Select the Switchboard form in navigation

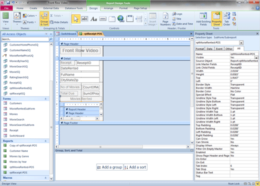tap(17, 136)
